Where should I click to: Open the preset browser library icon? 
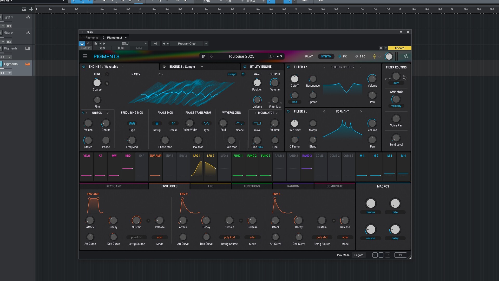pos(204,56)
